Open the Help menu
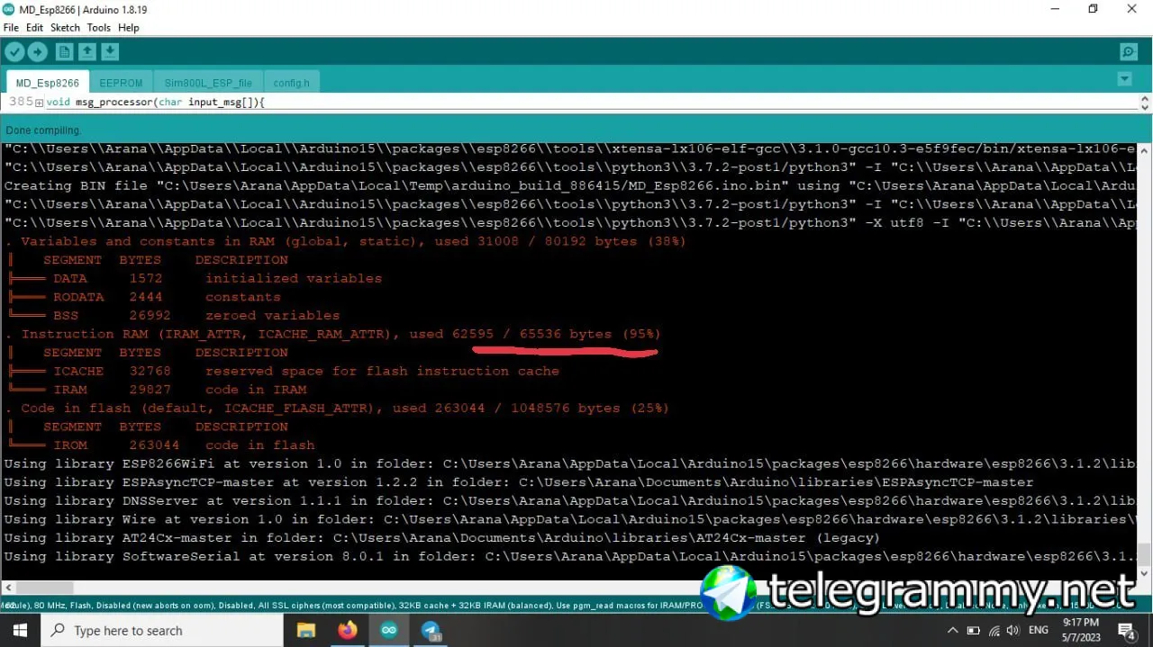The height and width of the screenshot is (647, 1153). click(x=129, y=28)
